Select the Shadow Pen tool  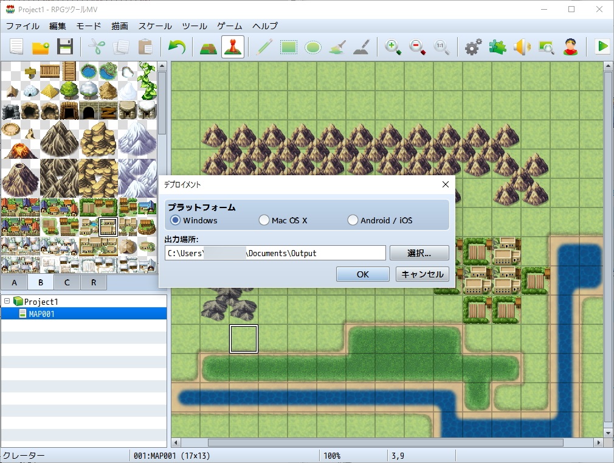pos(361,47)
